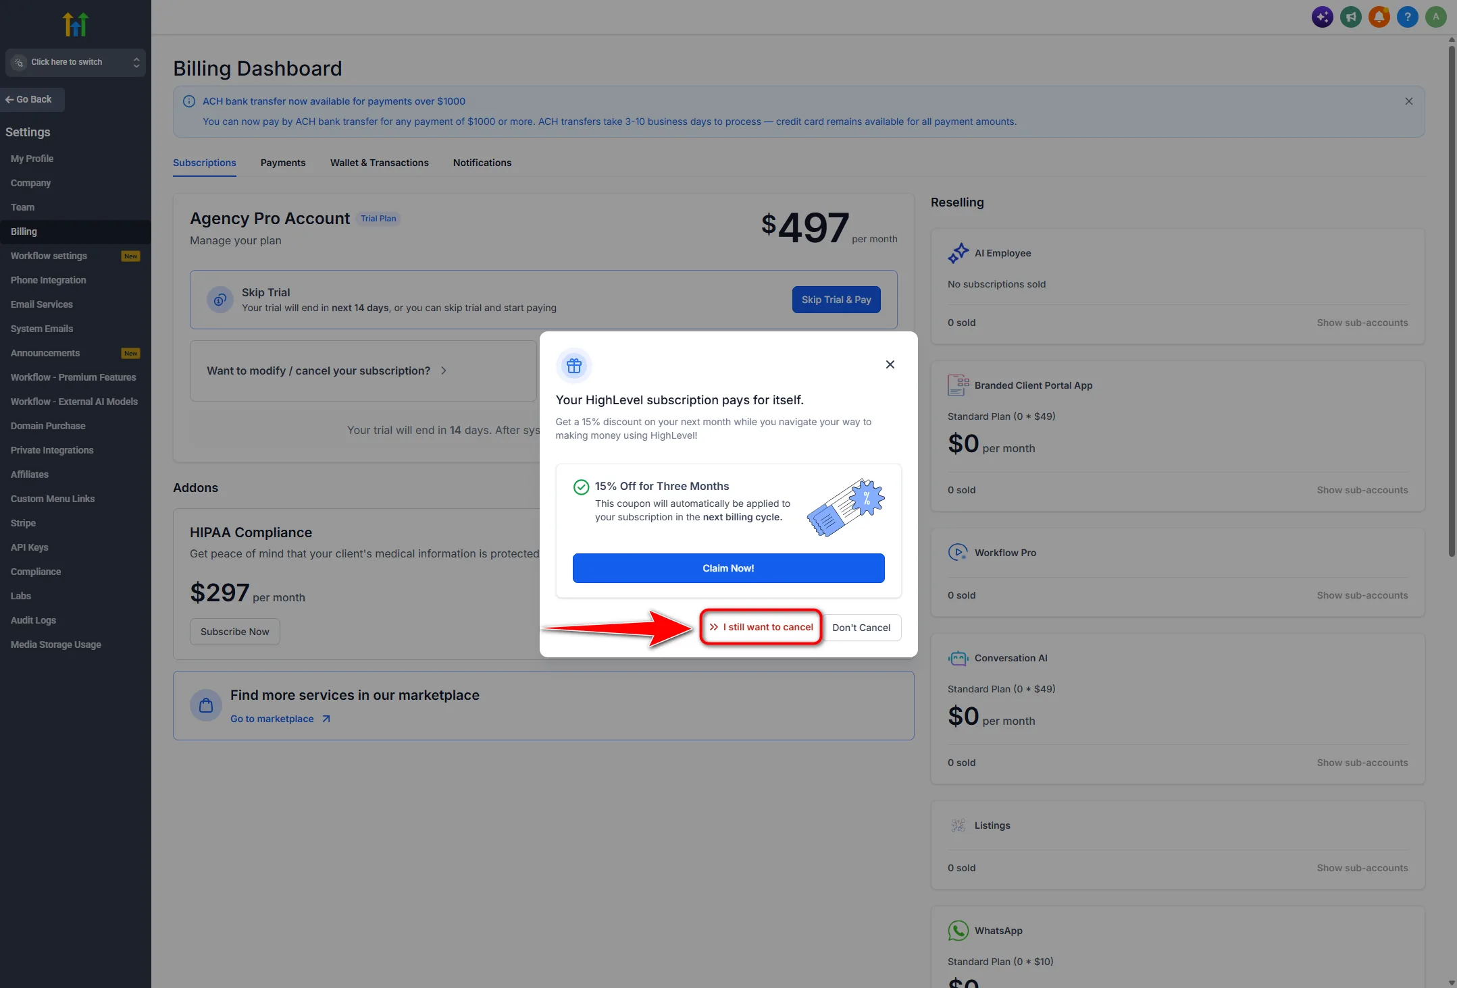1457x988 pixels.
Task: Switch to Wallet & Transactions tab
Action: 380,163
